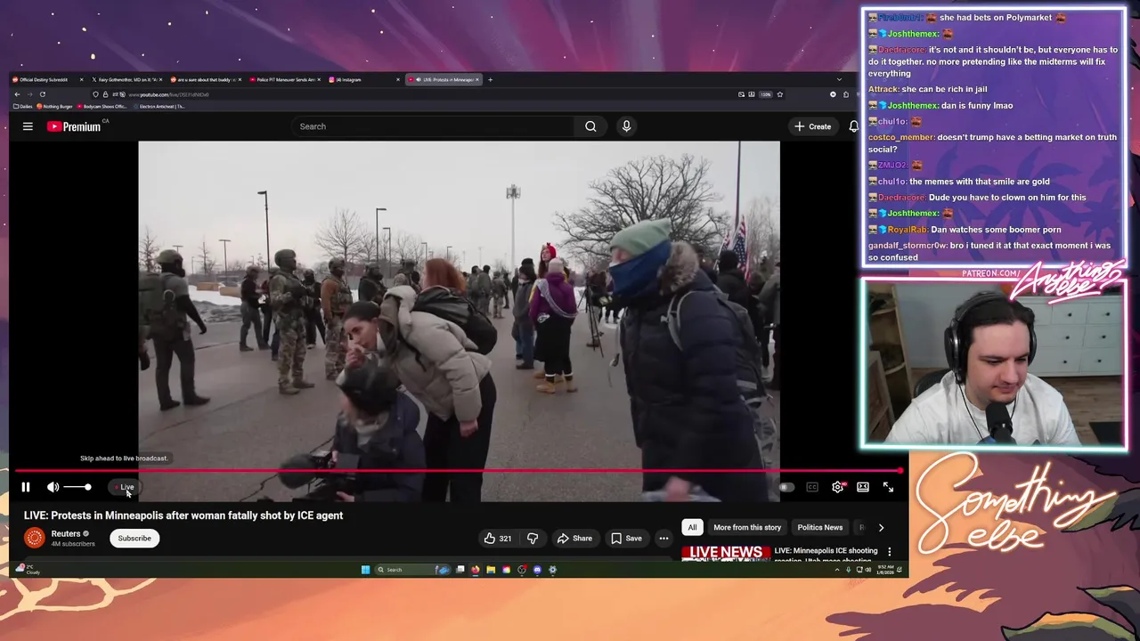Enter fullscreen video mode
Viewport: 1140px width, 641px height.
[888, 487]
